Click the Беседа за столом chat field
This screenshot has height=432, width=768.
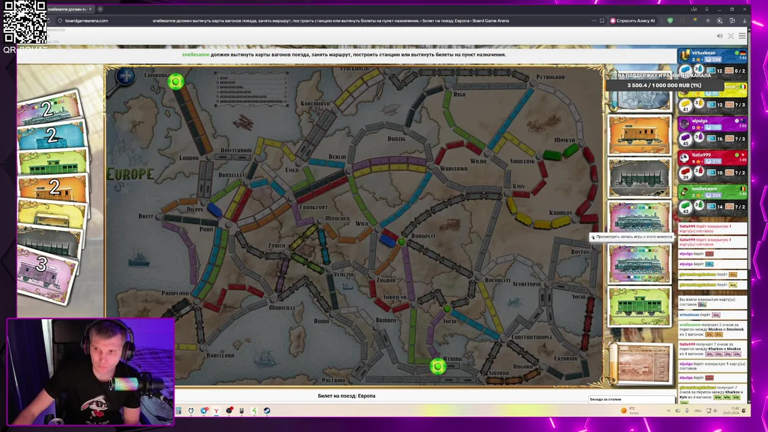pos(632,400)
